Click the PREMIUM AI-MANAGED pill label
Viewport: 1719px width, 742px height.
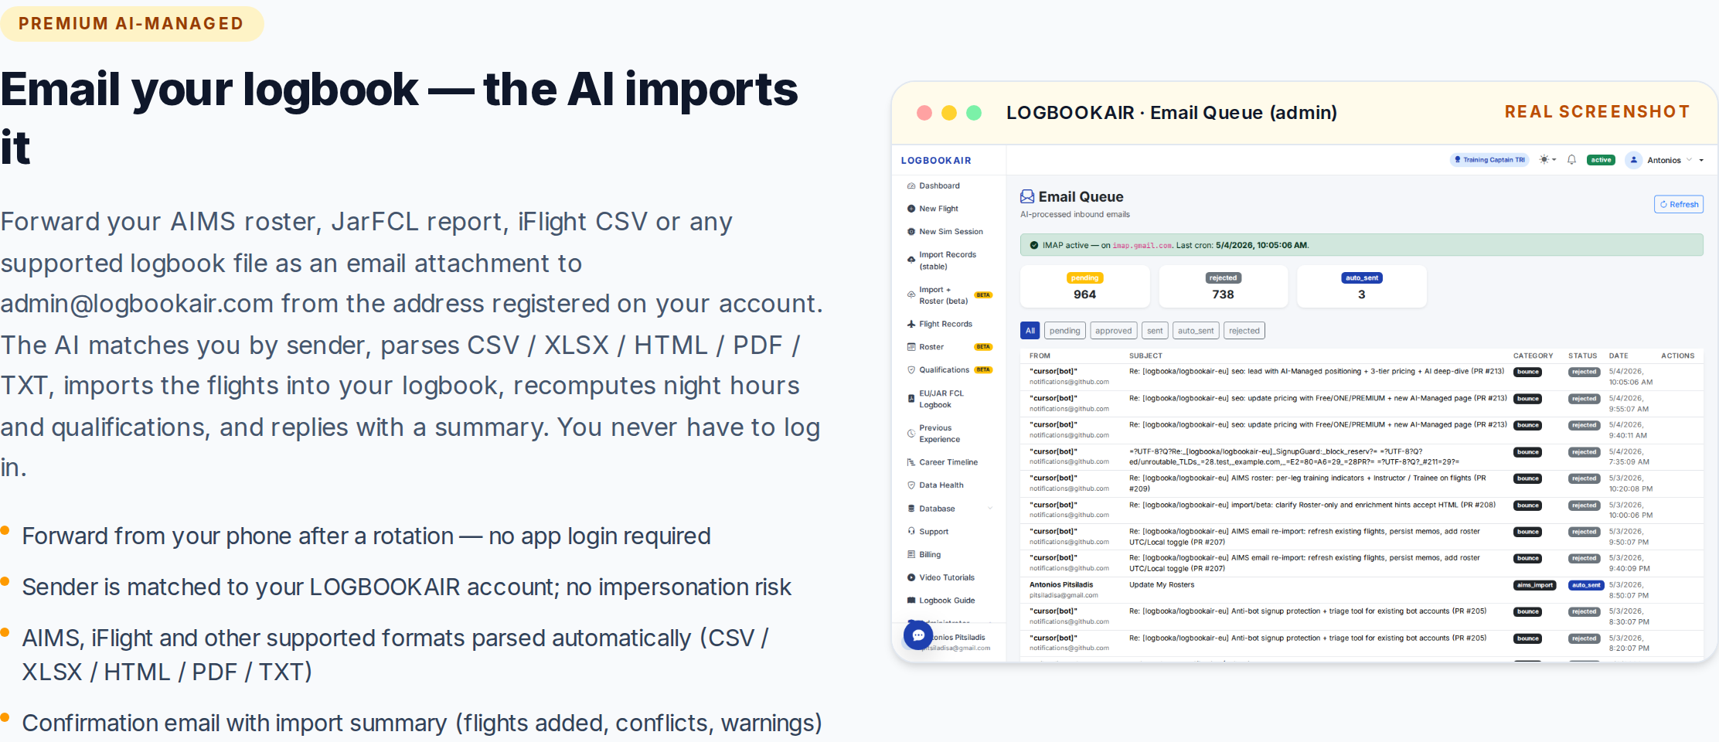(x=131, y=23)
